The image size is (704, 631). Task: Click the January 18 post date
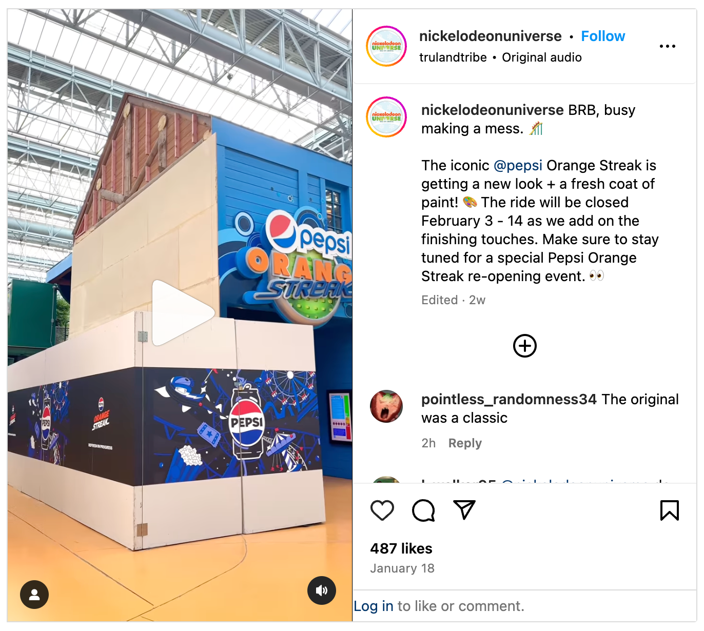402,568
